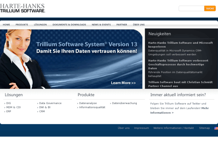The width and height of the screenshot is (218, 164).
Task: Open the Sitemap footer link
Action: click(205, 128)
